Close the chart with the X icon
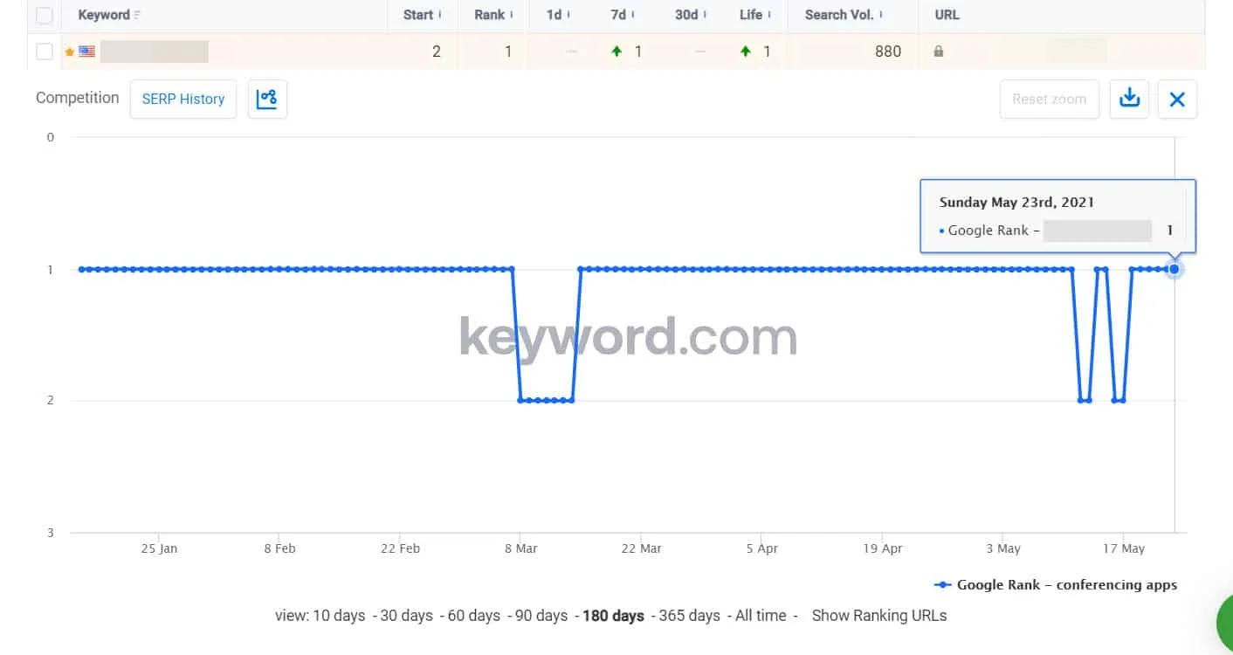1233x655 pixels. coord(1177,99)
